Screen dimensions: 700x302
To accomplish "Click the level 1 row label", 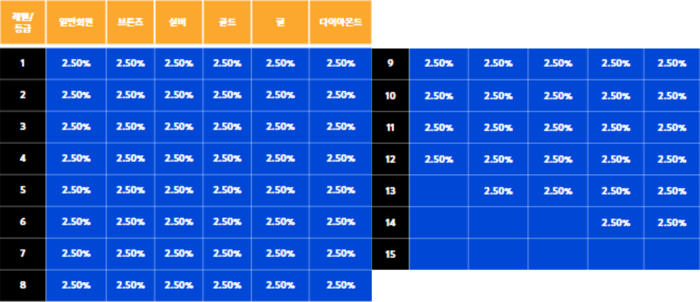I will pyautogui.click(x=23, y=63).
